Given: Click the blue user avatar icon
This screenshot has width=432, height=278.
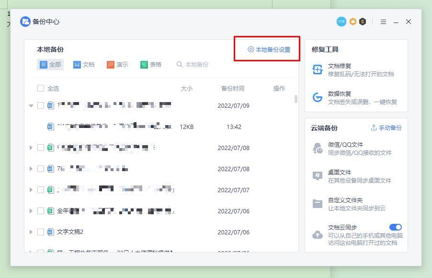Looking at the screenshot, I should coord(341,22).
